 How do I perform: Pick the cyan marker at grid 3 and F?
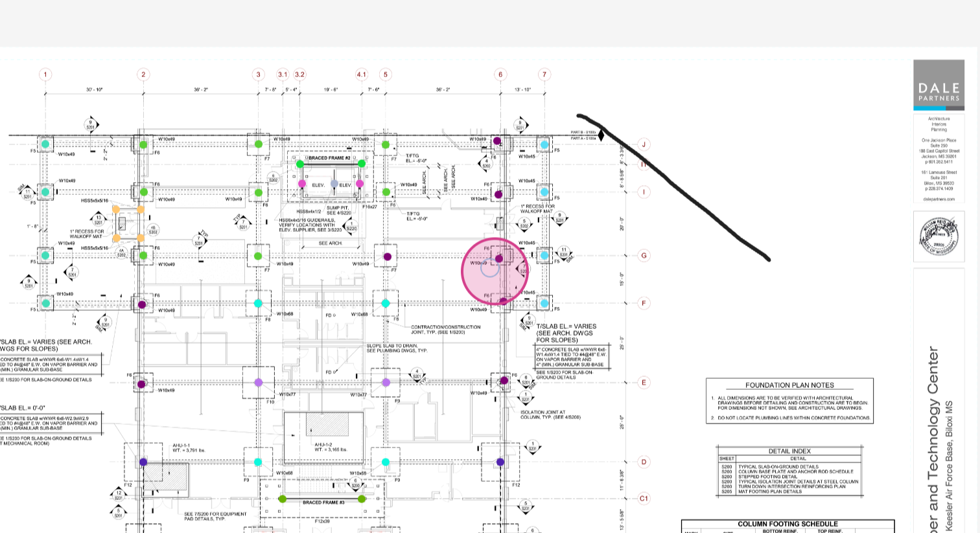click(x=258, y=303)
